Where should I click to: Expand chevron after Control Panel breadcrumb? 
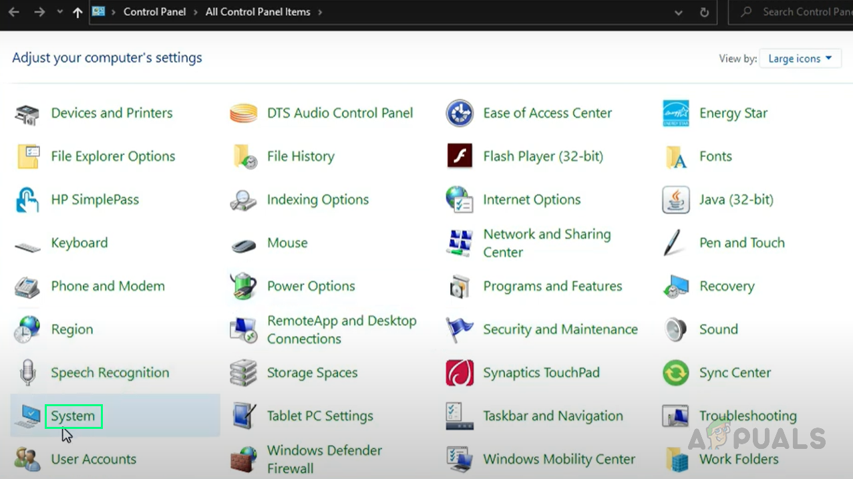coord(196,12)
